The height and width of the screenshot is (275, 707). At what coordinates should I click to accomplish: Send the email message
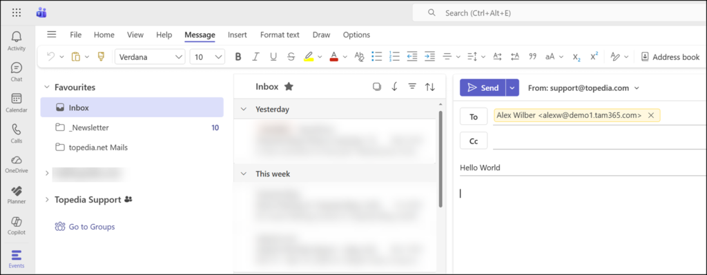pos(483,88)
